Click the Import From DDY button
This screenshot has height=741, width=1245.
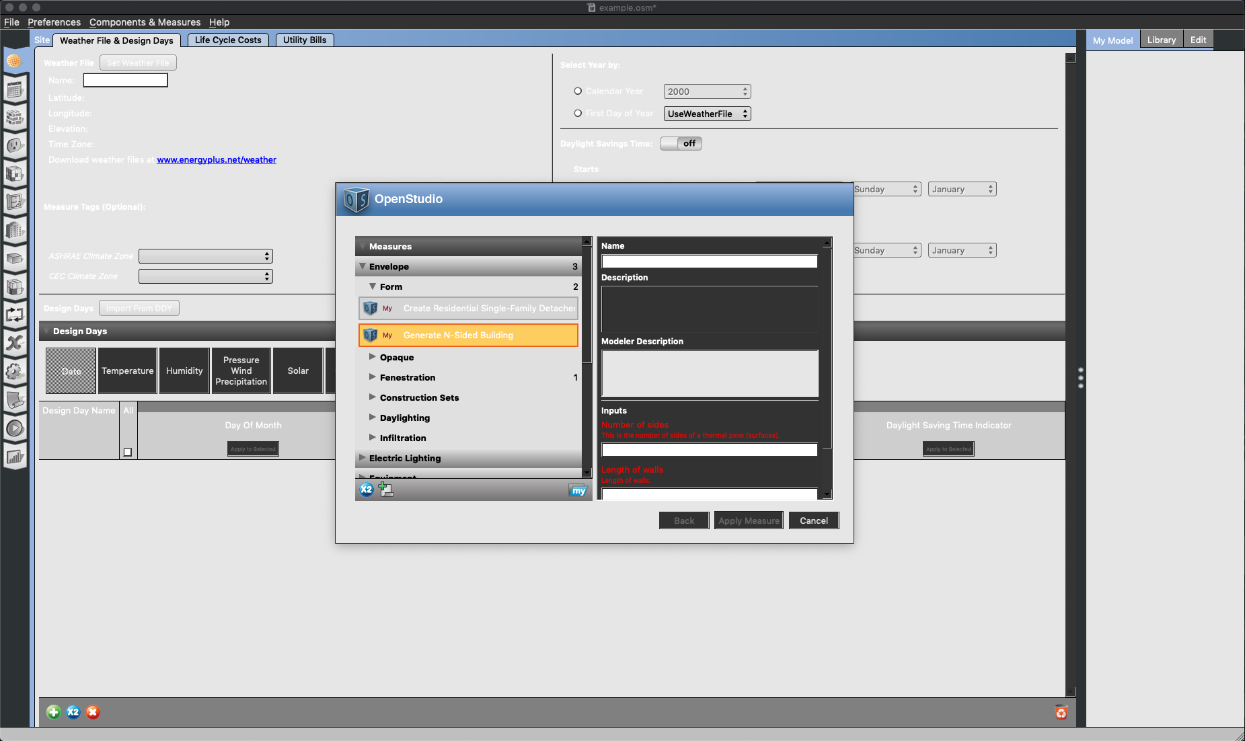click(x=139, y=308)
